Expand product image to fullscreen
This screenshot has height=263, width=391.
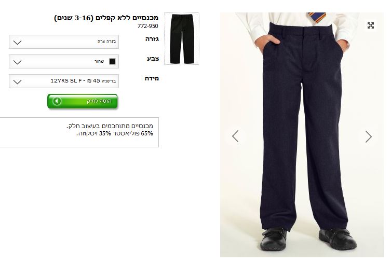click(371, 25)
